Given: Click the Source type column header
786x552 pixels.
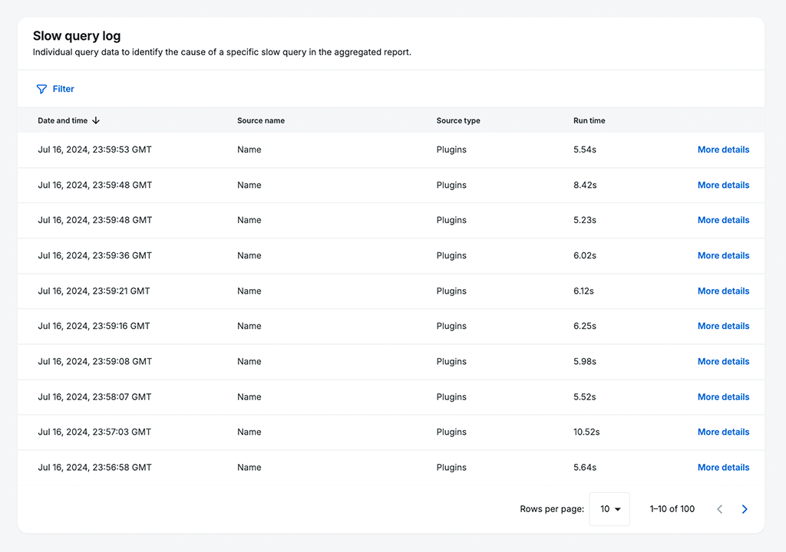Looking at the screenshot, I should click(x=458, y=120).
